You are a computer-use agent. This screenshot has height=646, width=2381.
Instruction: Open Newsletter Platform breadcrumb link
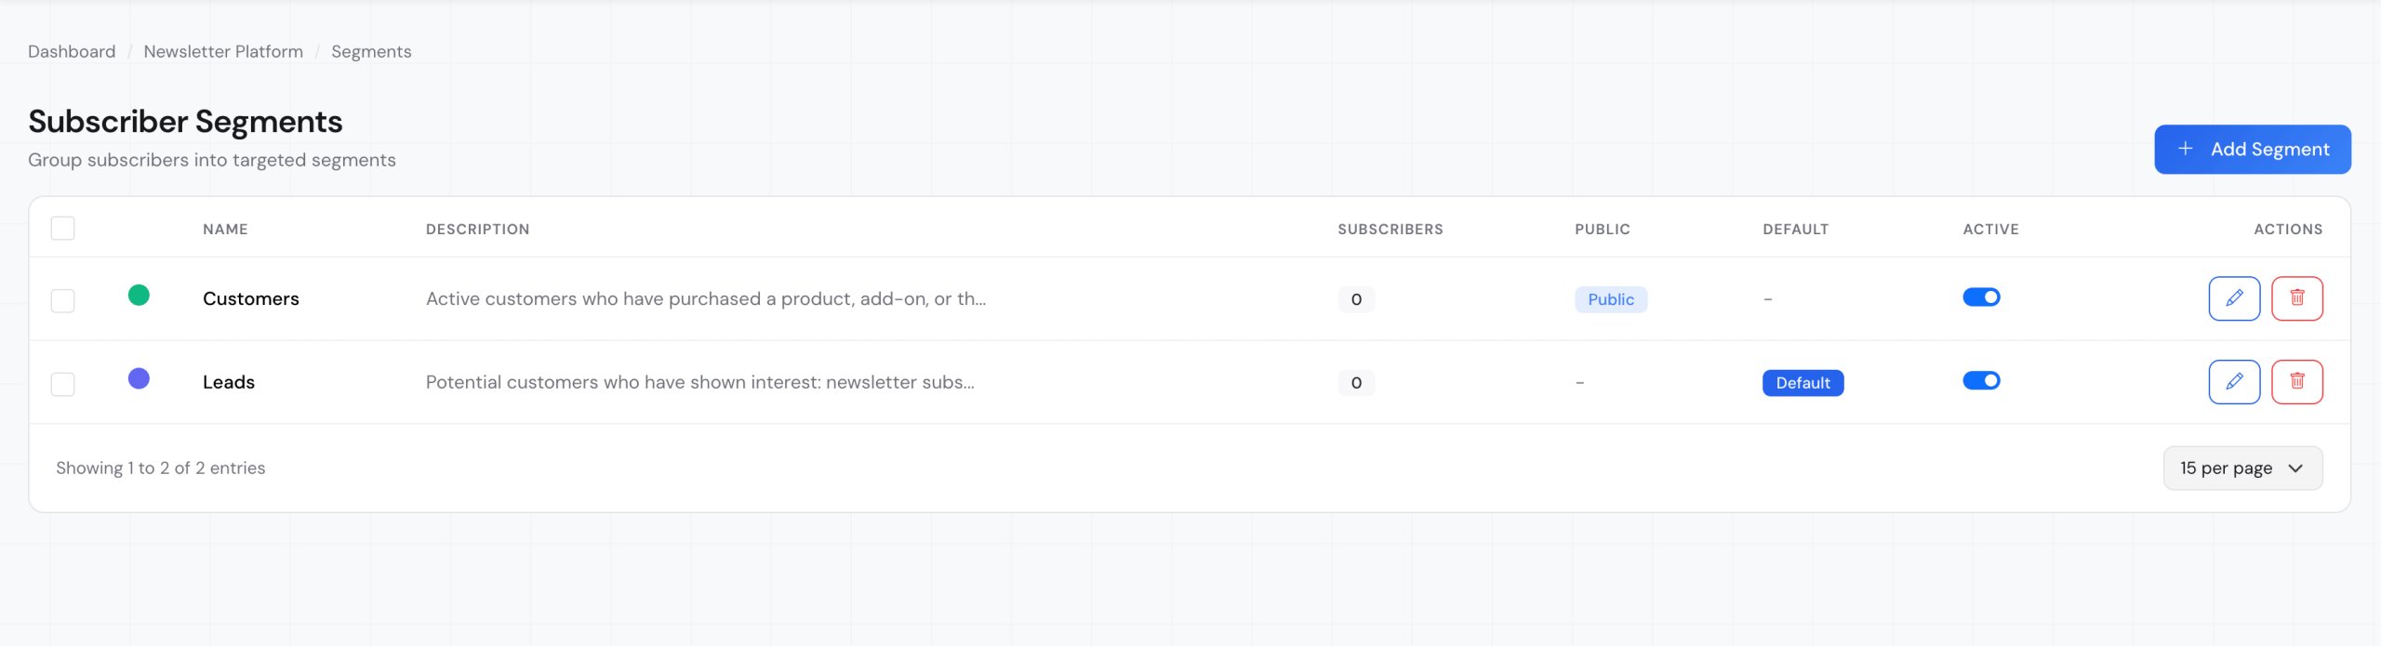[x=223, y=52]
